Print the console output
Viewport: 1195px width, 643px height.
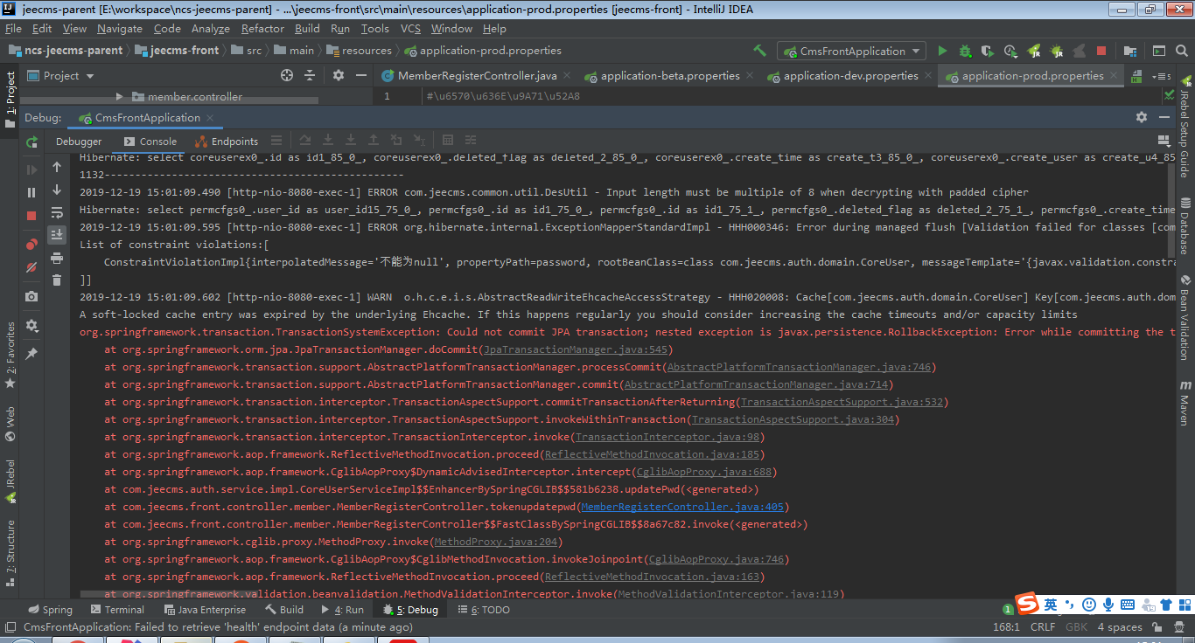point(57,258)
